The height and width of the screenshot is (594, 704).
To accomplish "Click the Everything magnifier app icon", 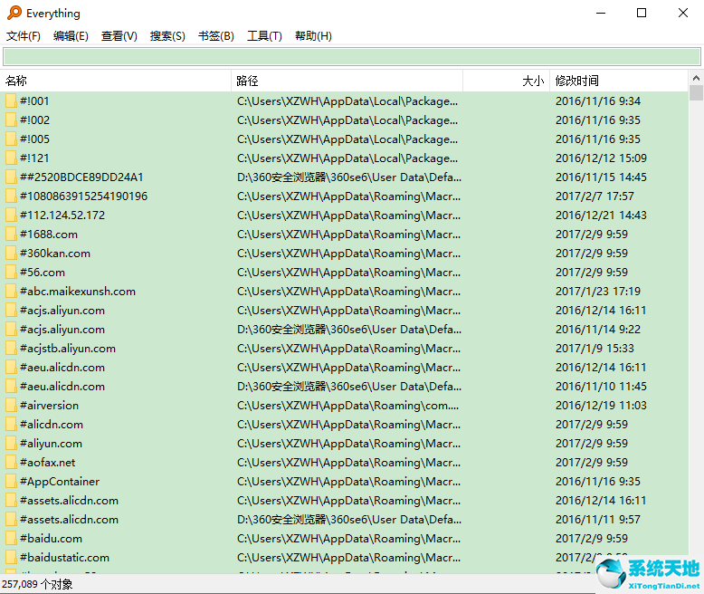I will click(x=14, y=13).
